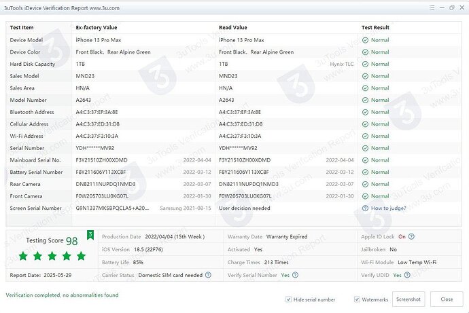Click the Read Value column header
Screen dimensions: 469x313
pyautogui.click(x=233, y=27)
